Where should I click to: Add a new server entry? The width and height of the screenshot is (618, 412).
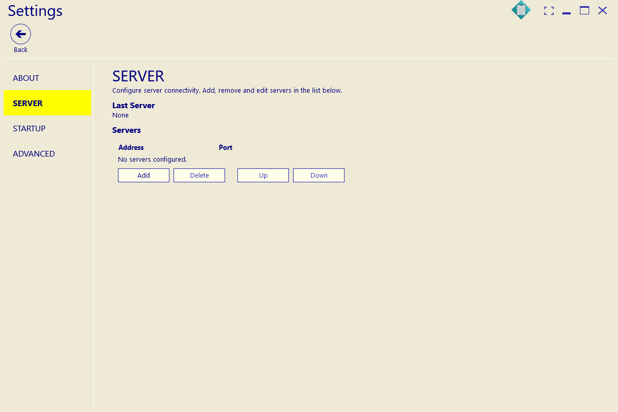click(x=144, y=175)
